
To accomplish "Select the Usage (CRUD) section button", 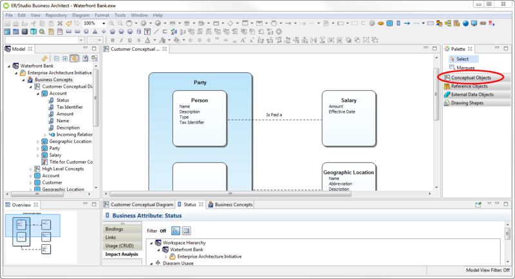I will (x=122, y=245).
